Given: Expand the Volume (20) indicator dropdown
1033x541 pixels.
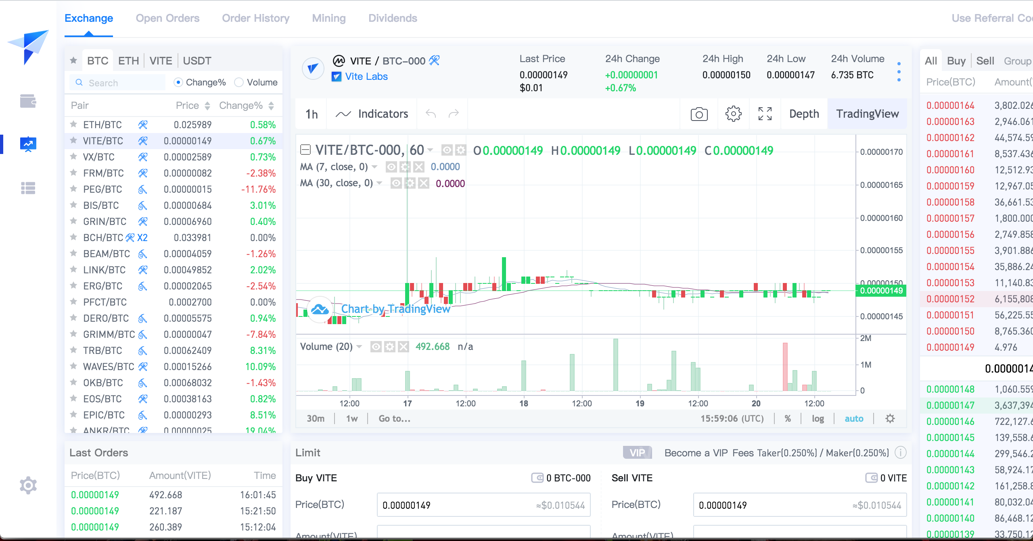Looking at the screenshot, I should [360, 346].
